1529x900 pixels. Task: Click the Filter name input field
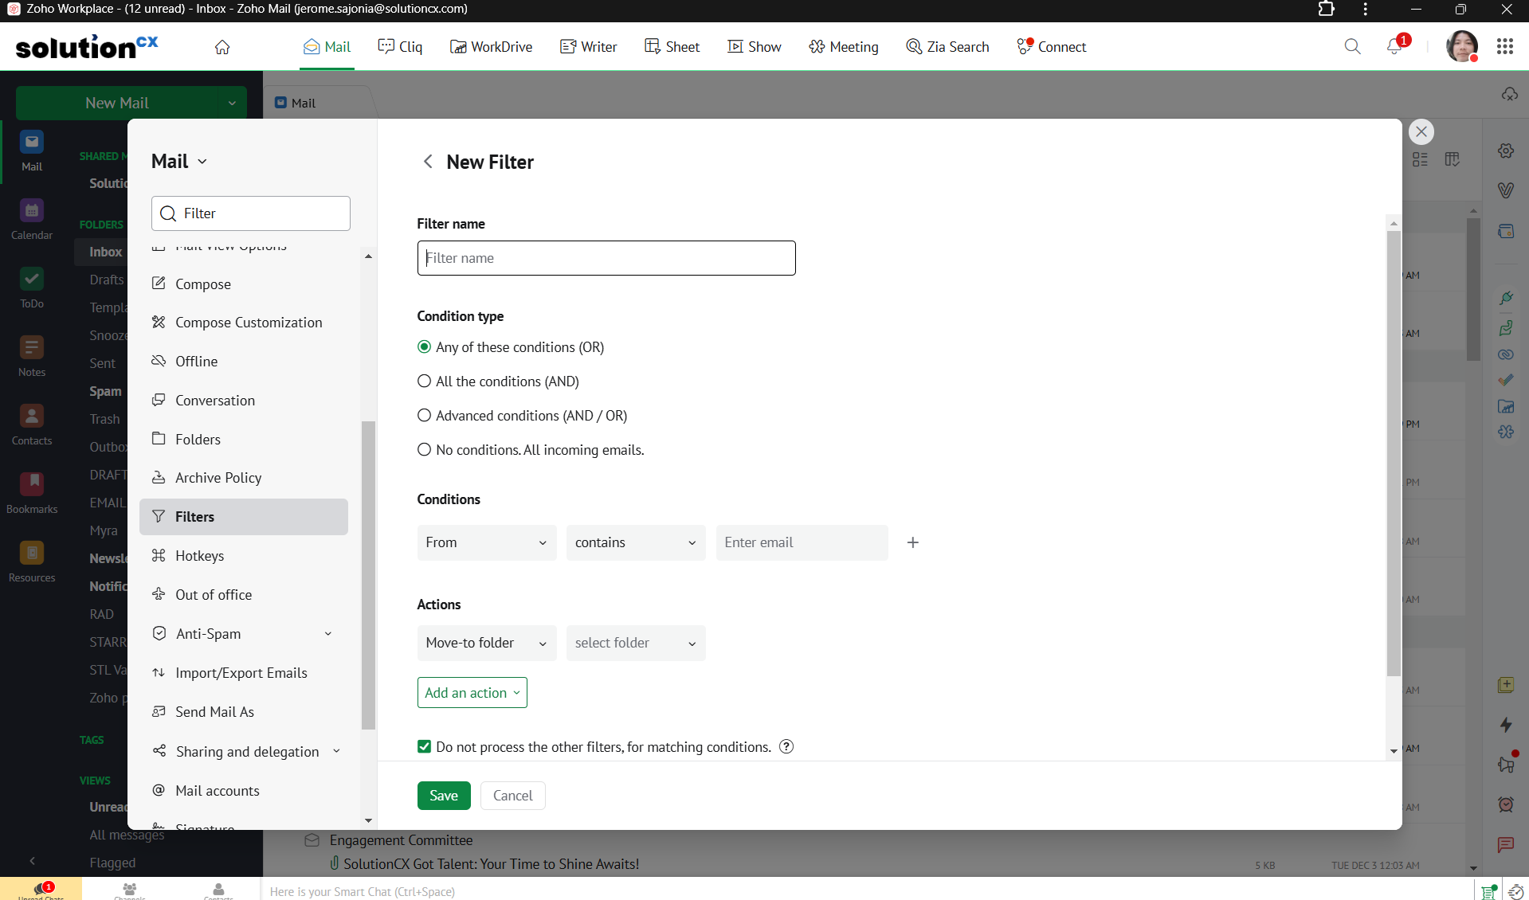coord(606,258)
